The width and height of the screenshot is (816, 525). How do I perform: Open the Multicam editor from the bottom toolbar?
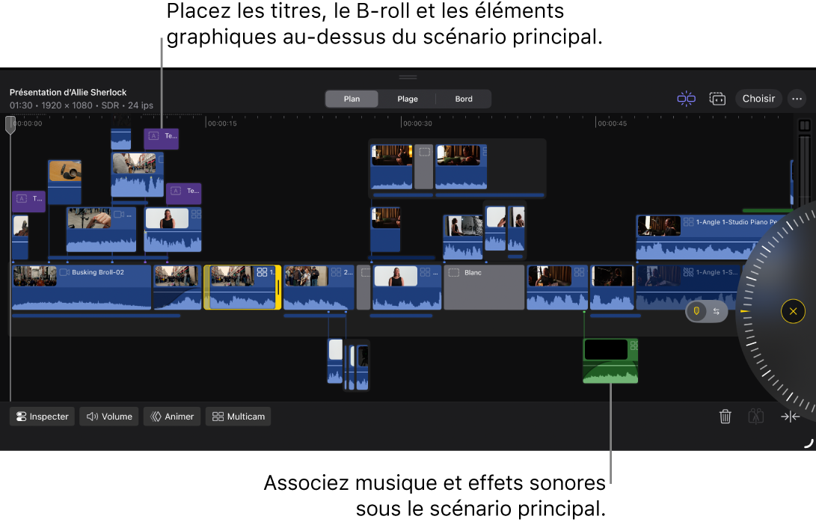click(x=238, y=417)
